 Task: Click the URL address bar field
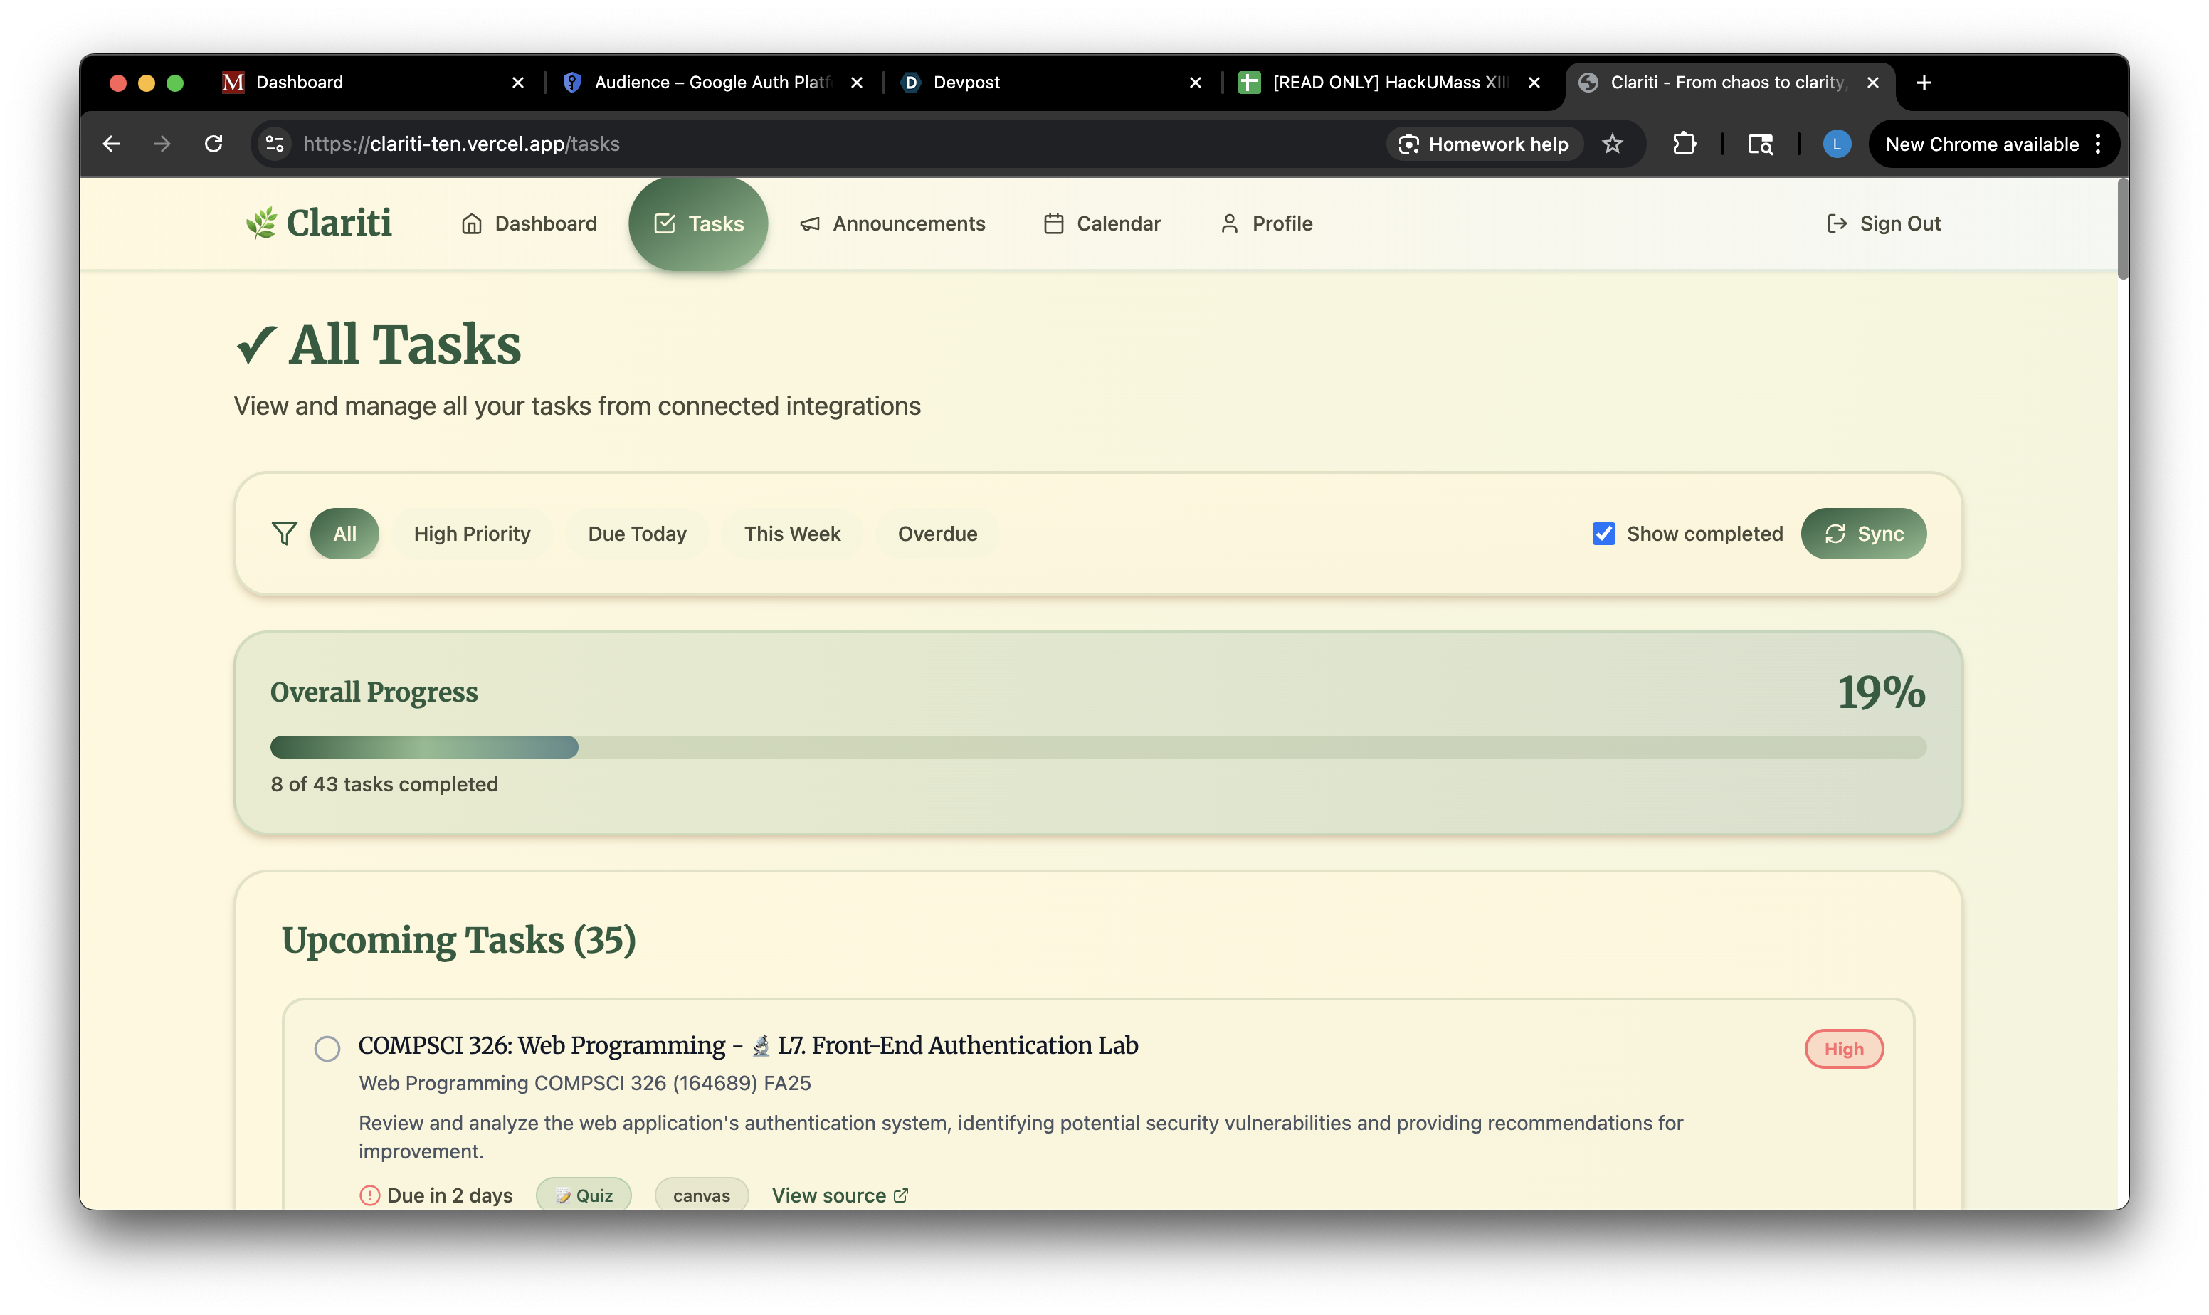tap(798, 144)
